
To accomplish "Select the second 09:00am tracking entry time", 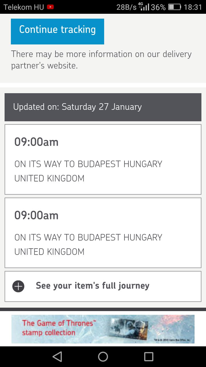I will tap(36, 215).
